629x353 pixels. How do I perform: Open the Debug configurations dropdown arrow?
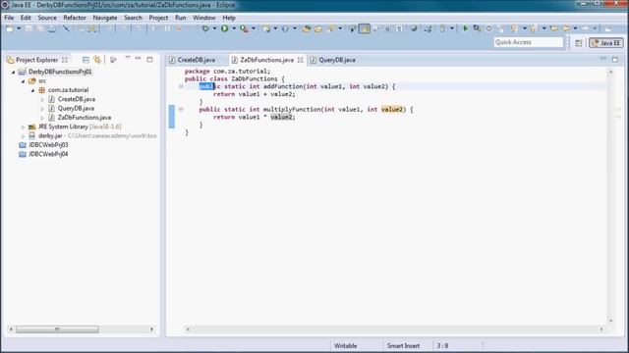click(x=214, y=28)
